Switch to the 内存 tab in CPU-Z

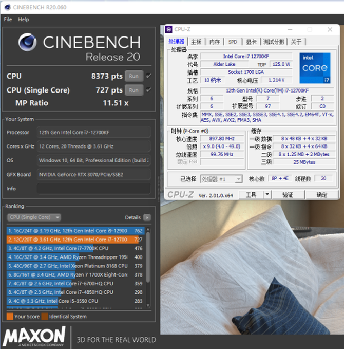click(214, 42)
